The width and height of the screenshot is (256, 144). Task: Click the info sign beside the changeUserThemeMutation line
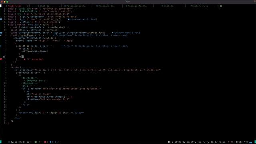pos(1,33)
